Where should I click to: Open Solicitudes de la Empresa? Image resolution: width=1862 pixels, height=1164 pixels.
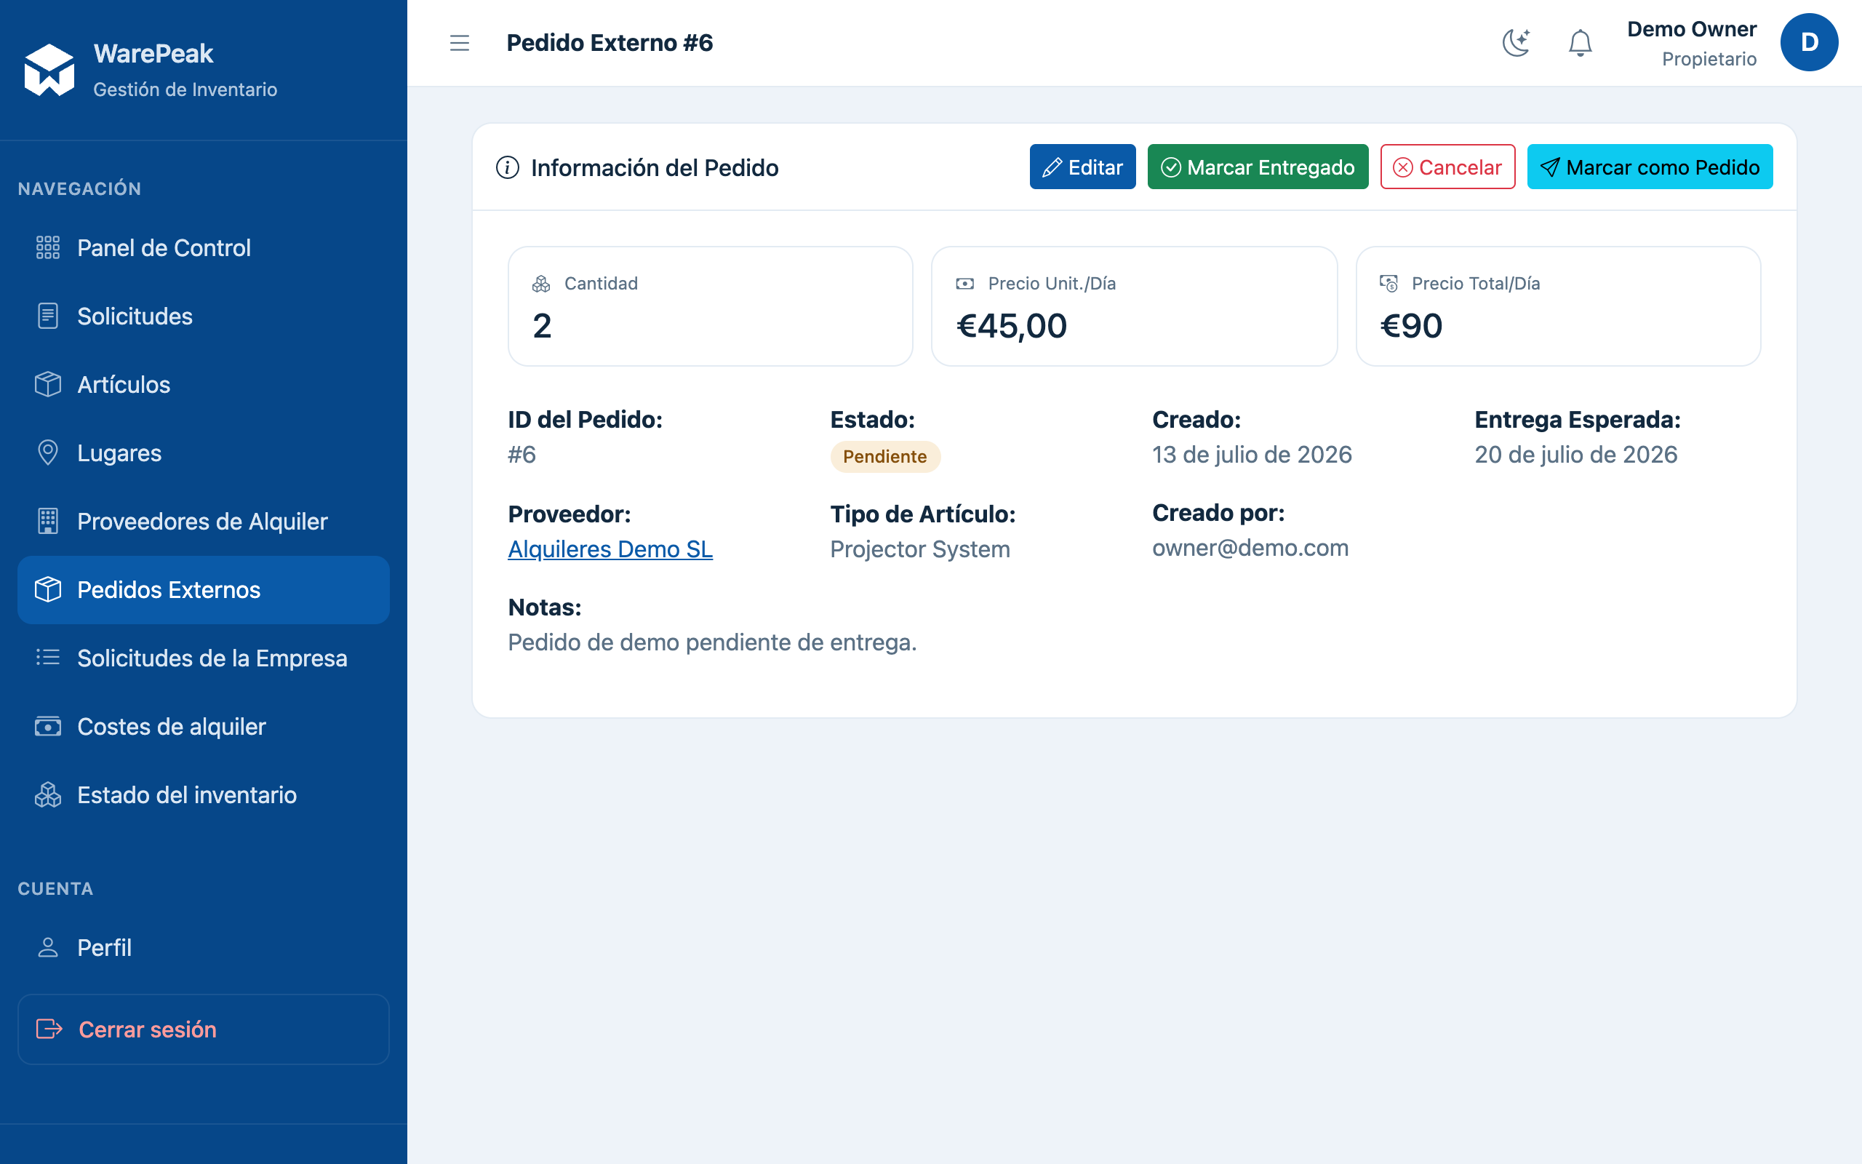(x=203, y=658)
